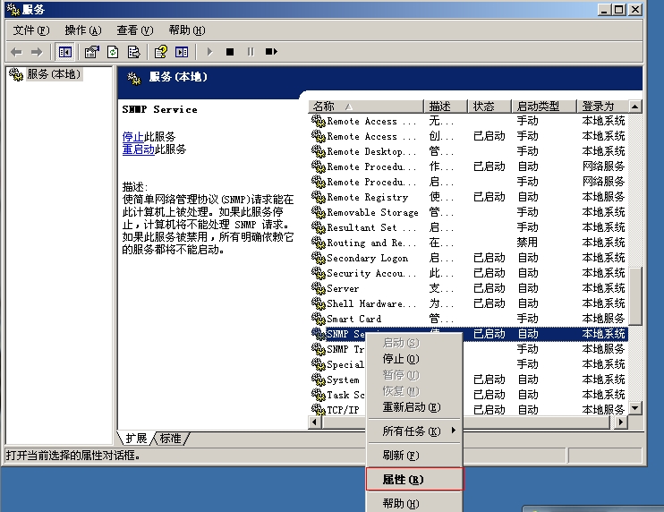The height and width of the screenshot is (512, 664).
Task: Switch to the 标准 tab
Action: [x=171, y=439]
